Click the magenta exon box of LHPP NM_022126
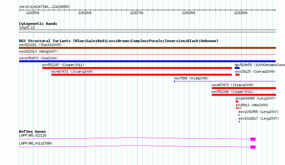The height and width of the screenshot is (165, 285). (x=253, y=139)
